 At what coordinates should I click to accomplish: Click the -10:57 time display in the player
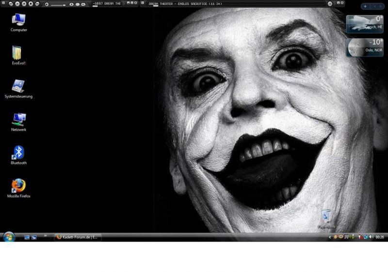click(97, 3)
